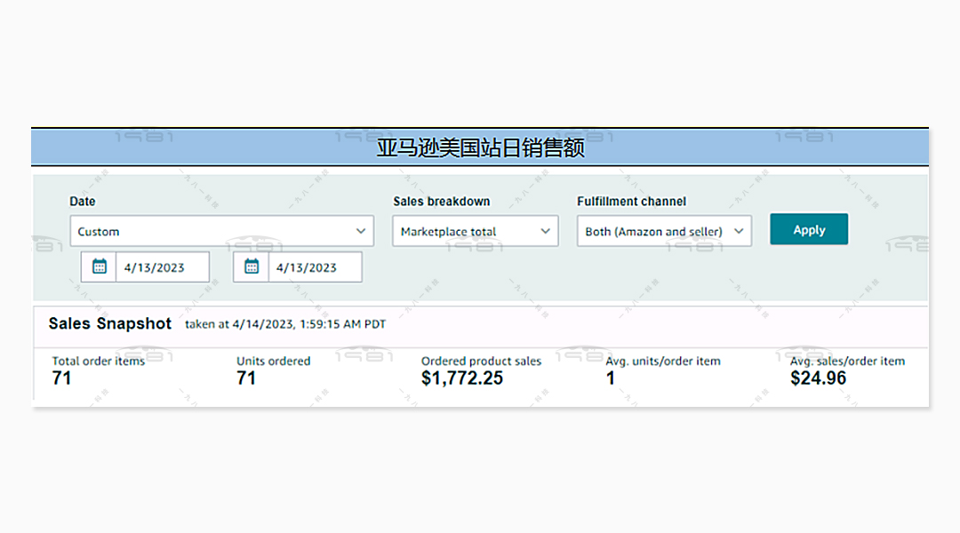Image resolution: width=960 pixels, height=533 pixels.
Task: Select the Ordered product sales label
Action: [x=481, y=361]
